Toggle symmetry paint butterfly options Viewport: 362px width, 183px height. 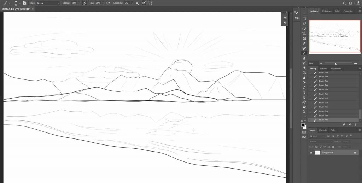click(x=150, y=3)
